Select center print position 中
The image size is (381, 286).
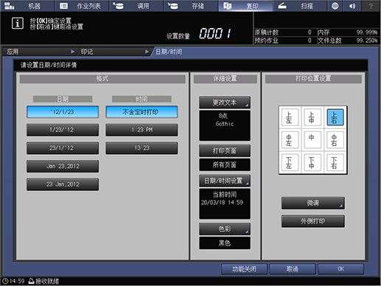[x=312, y=140]
